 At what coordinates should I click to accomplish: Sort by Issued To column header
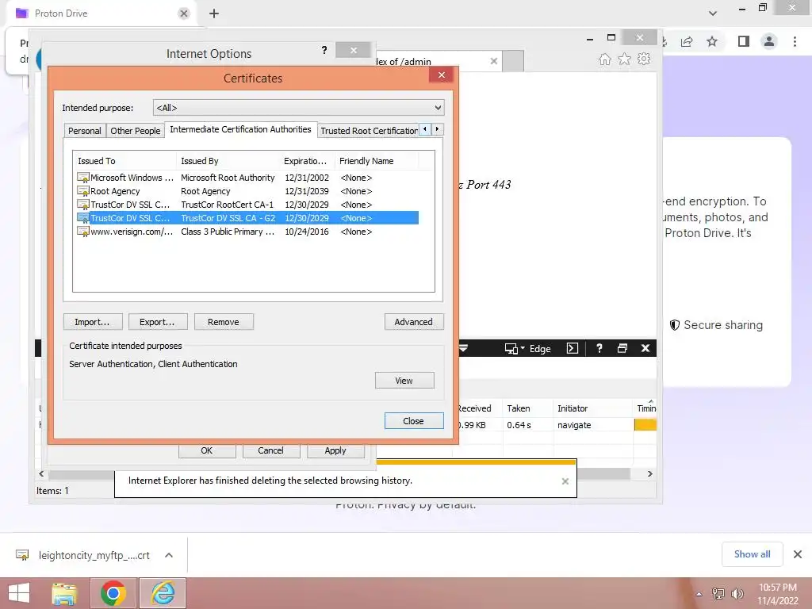[x=124, y=161]
